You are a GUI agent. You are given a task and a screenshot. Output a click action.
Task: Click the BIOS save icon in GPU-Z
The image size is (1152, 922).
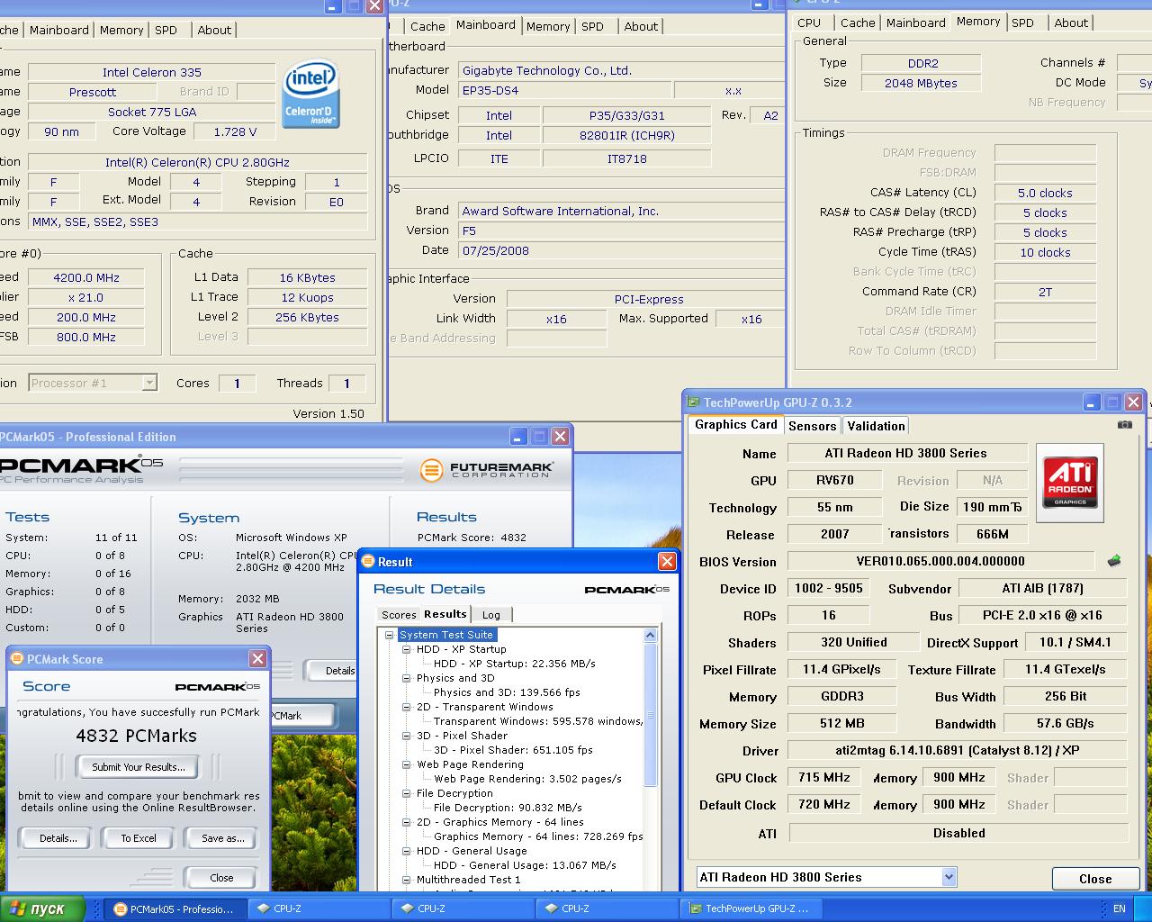[1114, 561]
